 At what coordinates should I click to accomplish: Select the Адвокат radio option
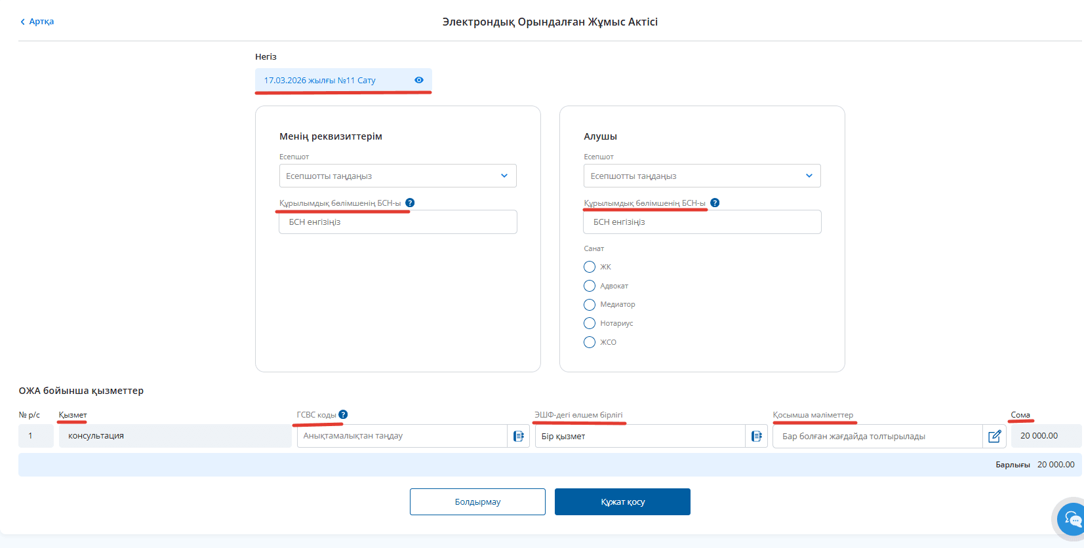pos(590,286)
